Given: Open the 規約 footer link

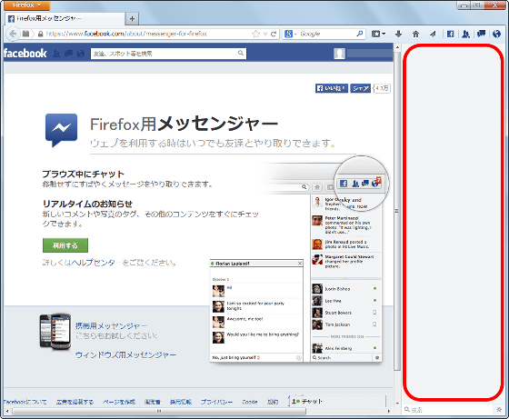Looking at the screenshot, I should pos(273,402).
